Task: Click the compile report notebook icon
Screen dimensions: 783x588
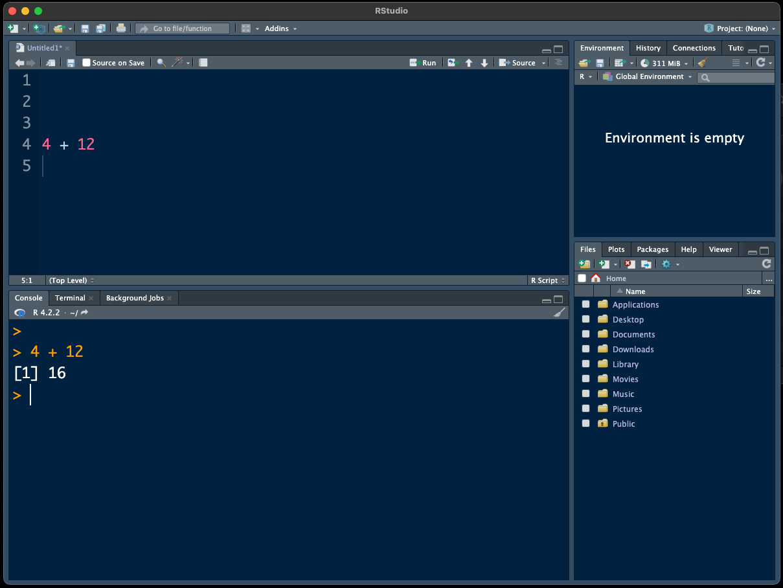Action: [x=203, y=63]
